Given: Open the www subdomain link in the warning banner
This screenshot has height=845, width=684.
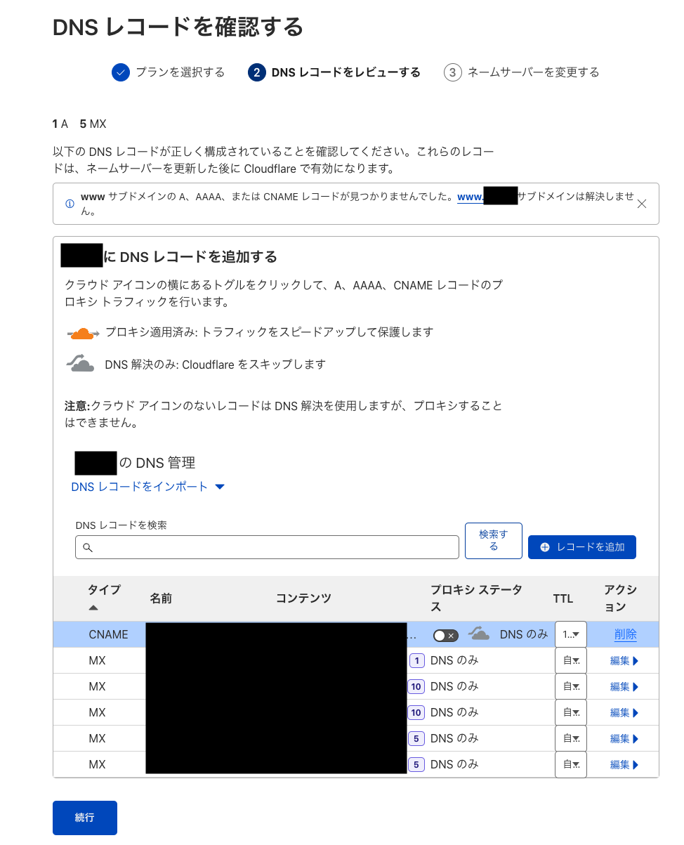Looking at the screenshot, I should (x=472, y=196).
